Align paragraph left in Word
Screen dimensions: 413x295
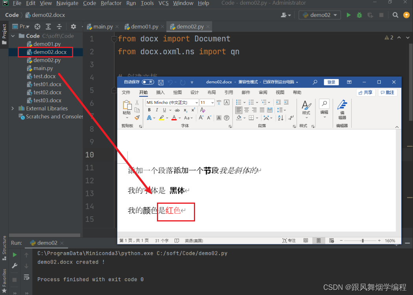239,110
